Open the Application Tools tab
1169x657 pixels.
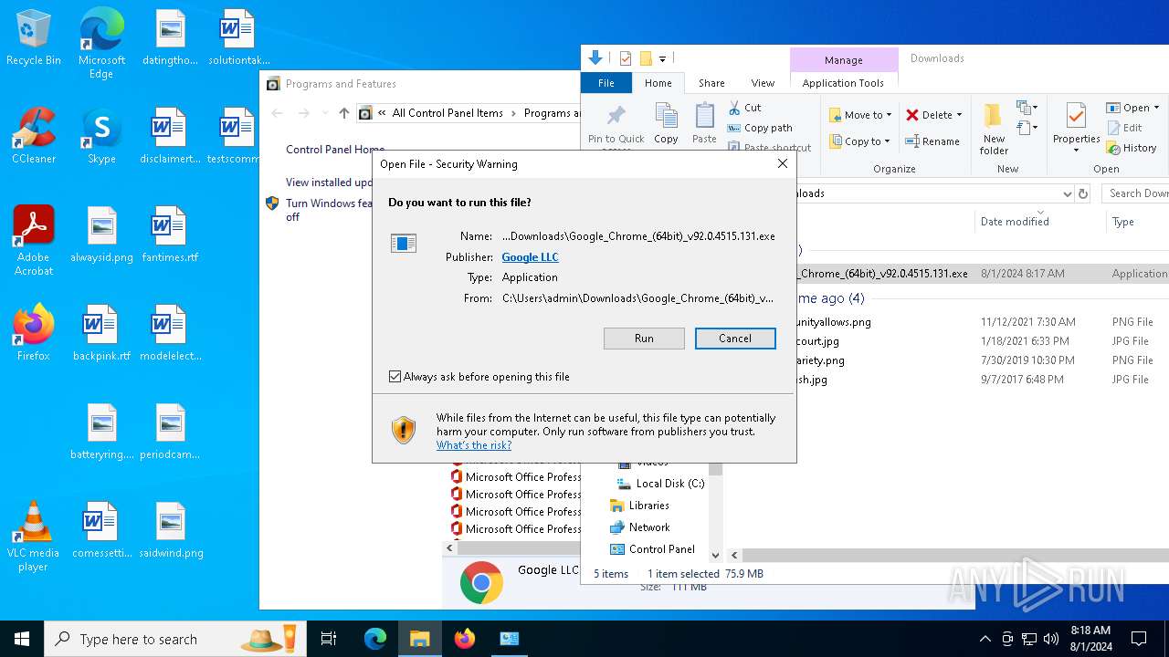coord(843,83)
